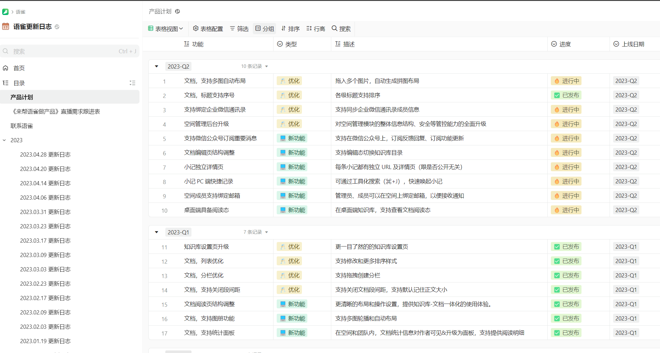Collapse the 2023 tree folder
The height and width of the screenshot is (353, 660).
[4, 140]
